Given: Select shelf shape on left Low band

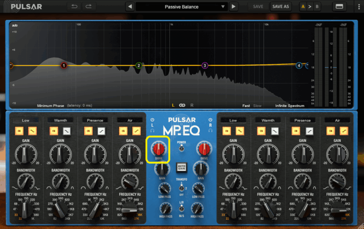Looking at the screenshot, I should click(32, 131).
